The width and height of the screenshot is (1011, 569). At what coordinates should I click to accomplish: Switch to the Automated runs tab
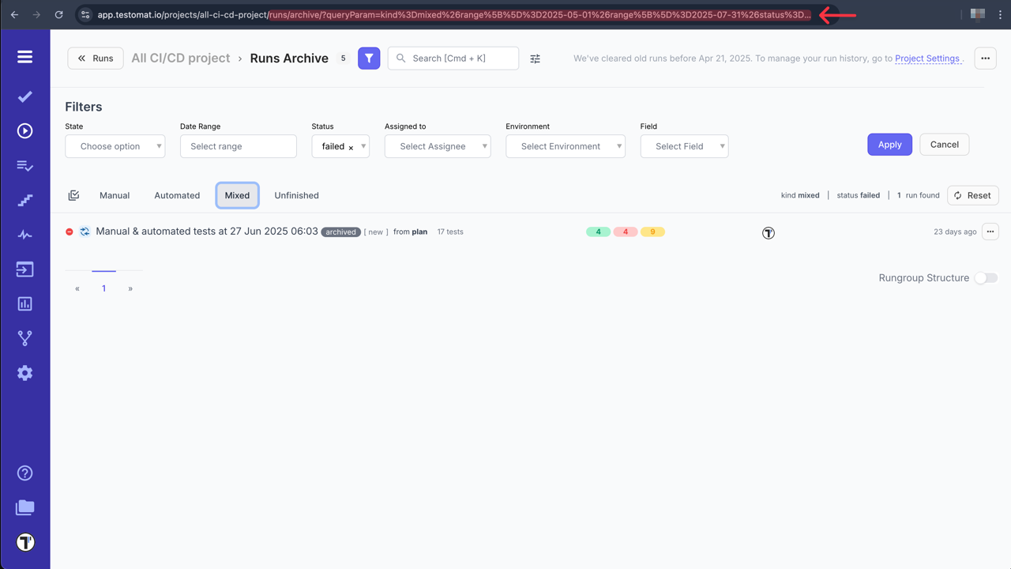177,195
